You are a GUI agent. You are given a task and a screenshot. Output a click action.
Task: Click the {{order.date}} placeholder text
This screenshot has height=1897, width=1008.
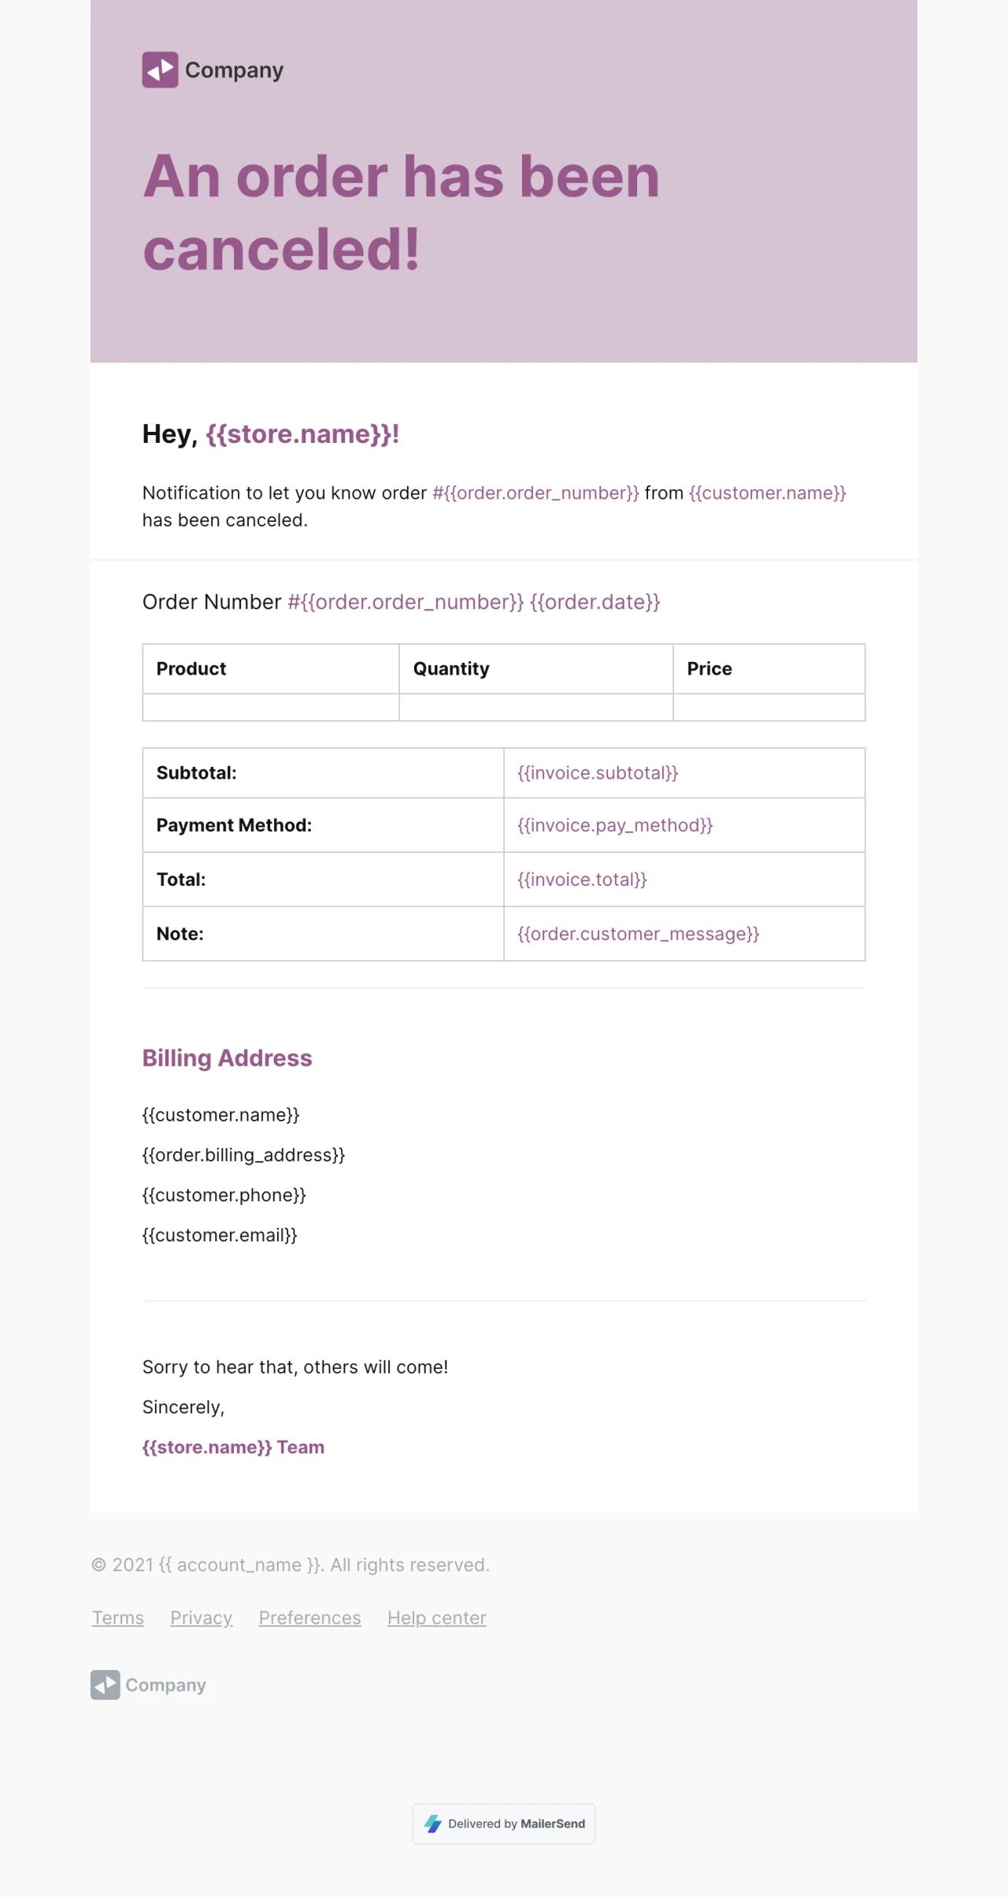(595, 602)
